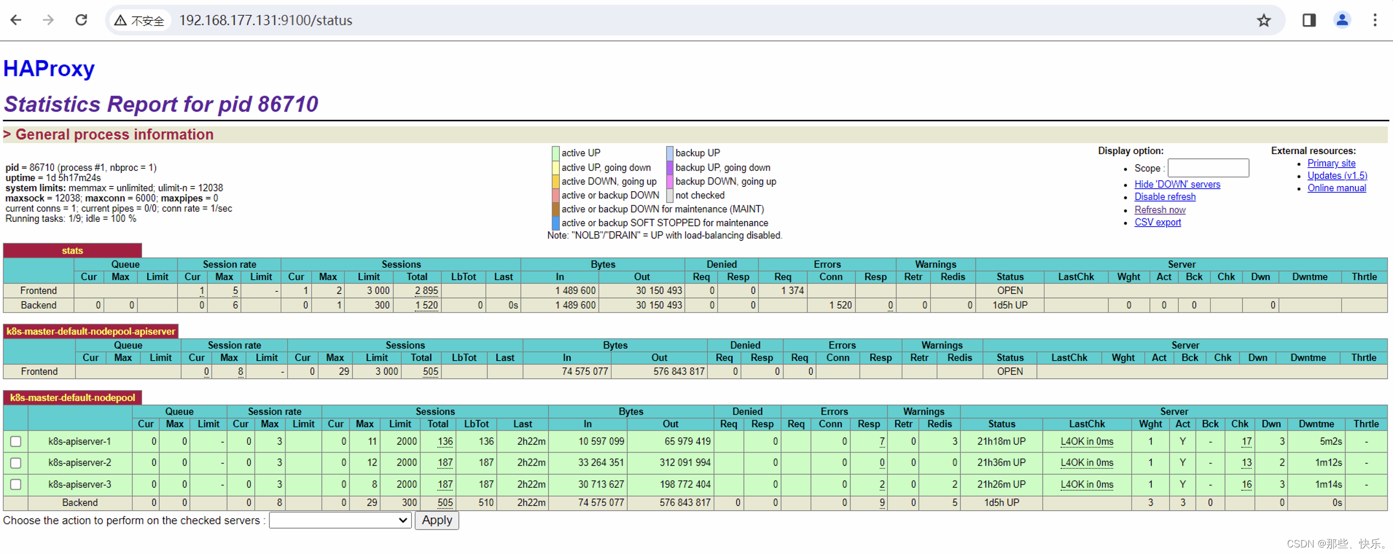Screen dimensions: 1393x554
Task: Click the stats Frontend OPEN status
Action: (1009, 291)
